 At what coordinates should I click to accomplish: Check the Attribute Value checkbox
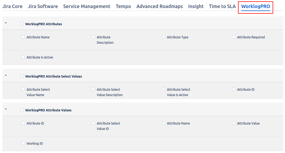(234, 123)
